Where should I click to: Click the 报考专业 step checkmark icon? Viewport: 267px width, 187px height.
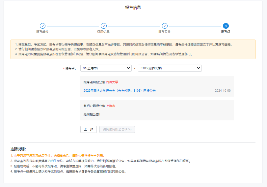click(165, 26)
